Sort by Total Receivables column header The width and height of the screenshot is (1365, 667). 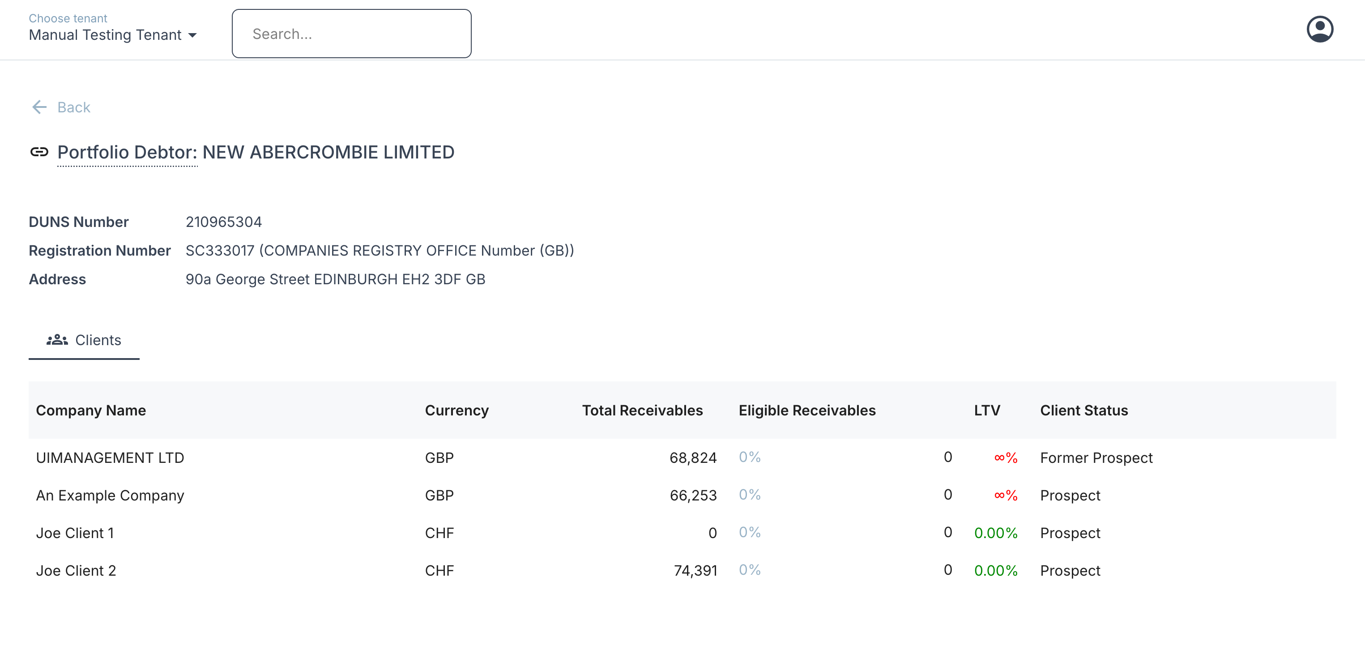coord(642,410)
